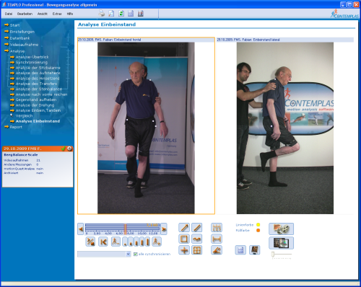Screen dimensions: 361x287
Task: Click the picture snapshot icon beside the sheet icon
Action: pos(255,250)
